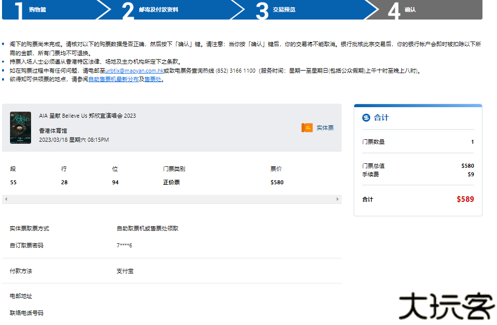Image resolution: width=497 pixels, height=325 pixels.
Task: Click the right arrow of horizontal scrollbar
Action: [338, 199]
